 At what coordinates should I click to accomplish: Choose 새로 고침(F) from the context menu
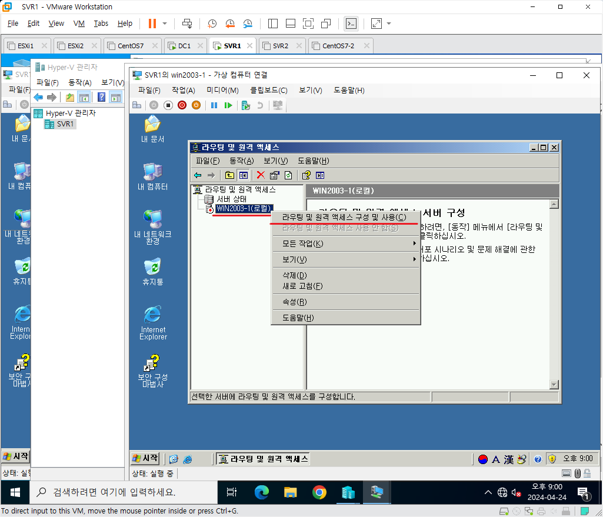point(345,286)
